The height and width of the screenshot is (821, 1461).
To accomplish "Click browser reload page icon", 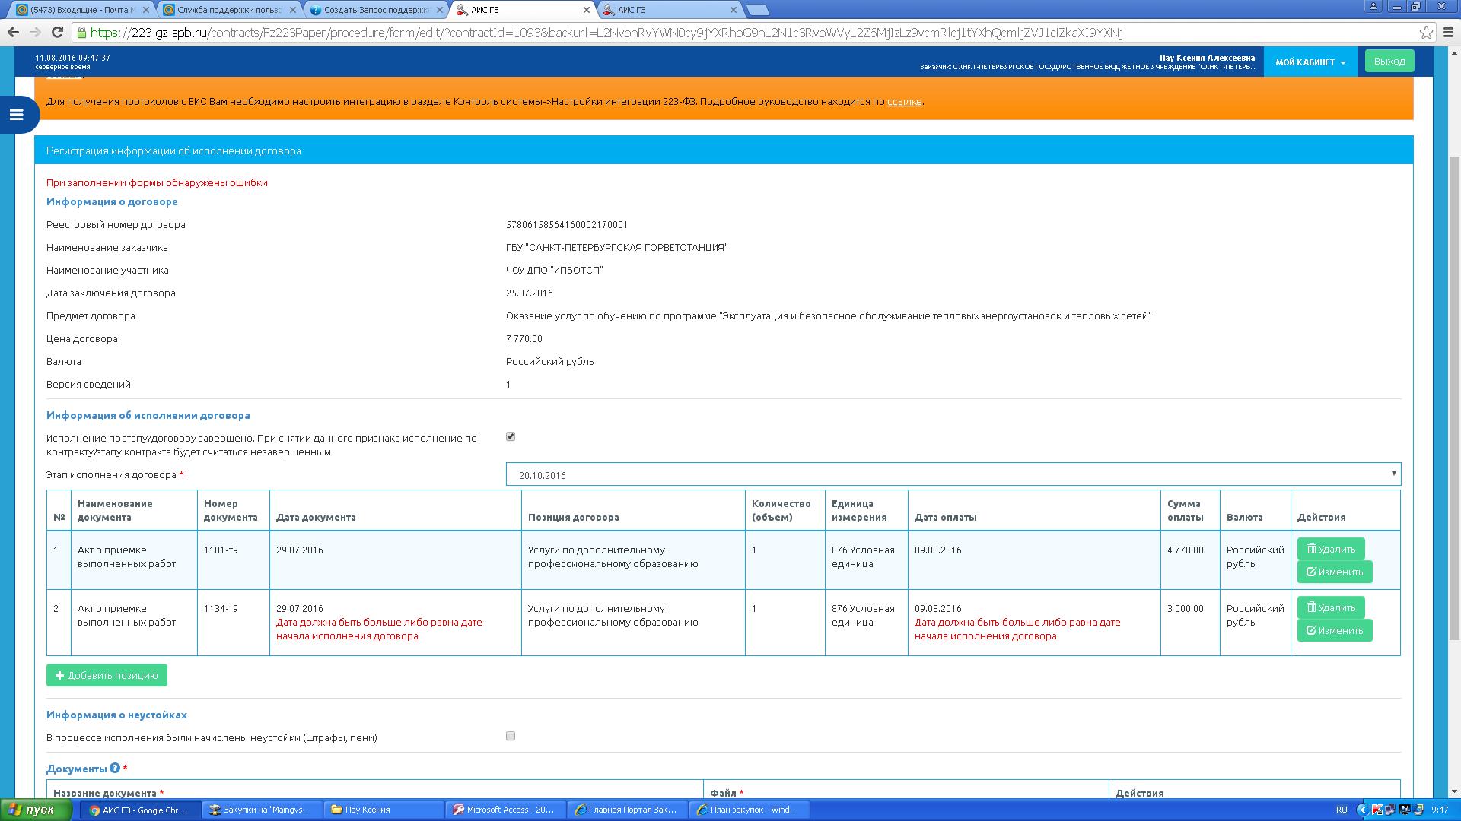I will pos(57,33).
